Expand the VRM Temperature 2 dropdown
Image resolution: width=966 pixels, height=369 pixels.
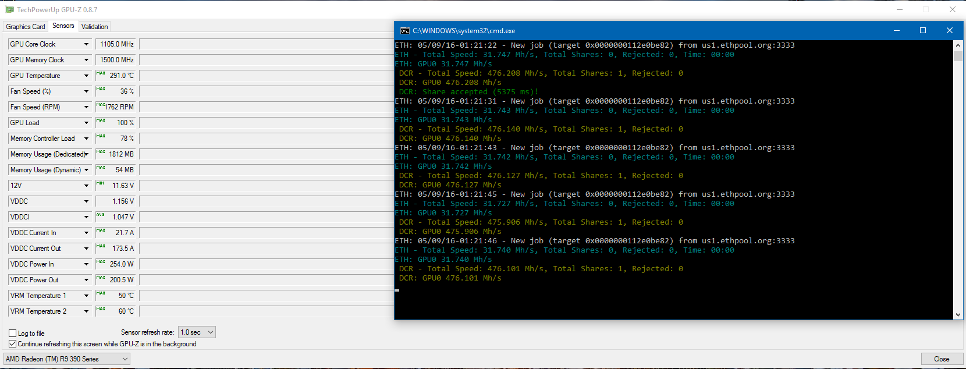tap(86, 311)
